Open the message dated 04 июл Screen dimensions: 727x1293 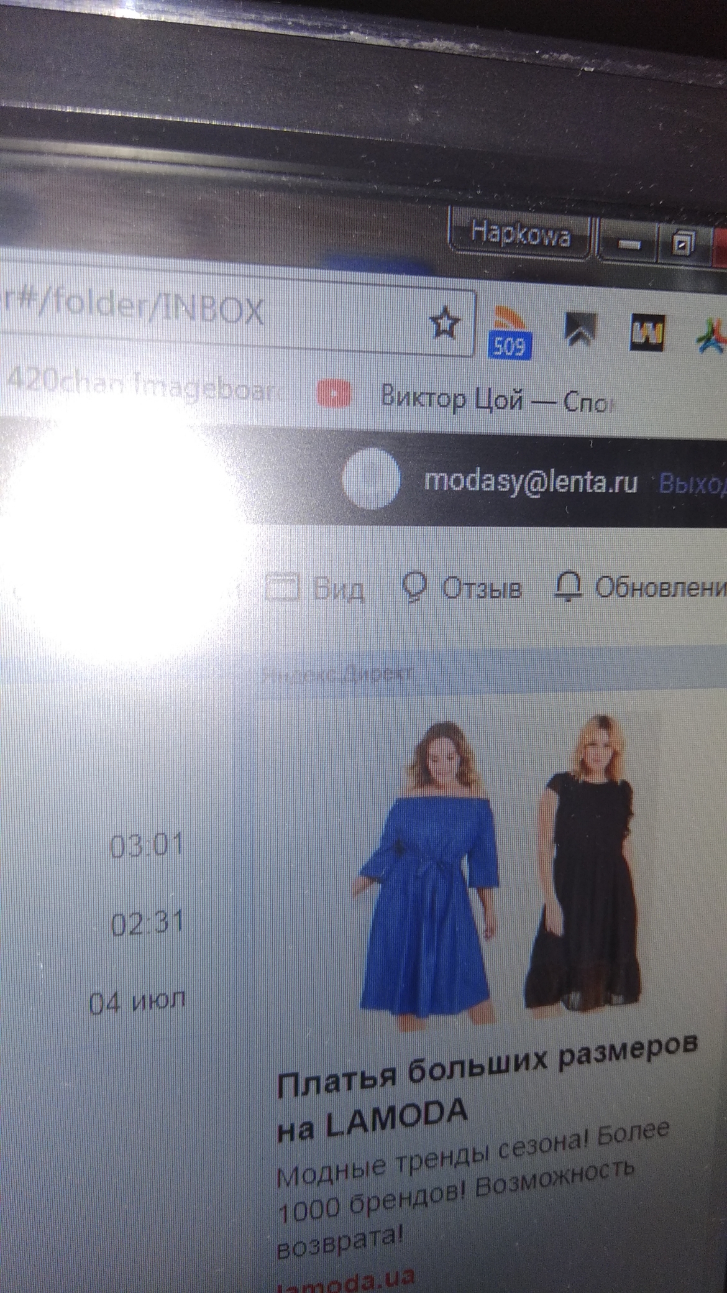pyautogui.click(x=137, y=1002)
